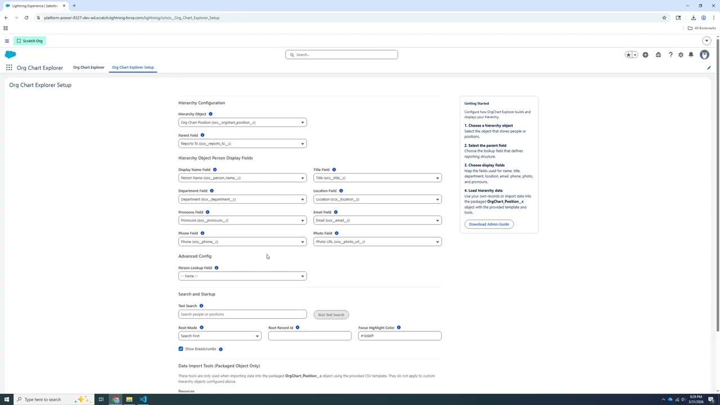Click the Run Test Search button

point(331,314)
